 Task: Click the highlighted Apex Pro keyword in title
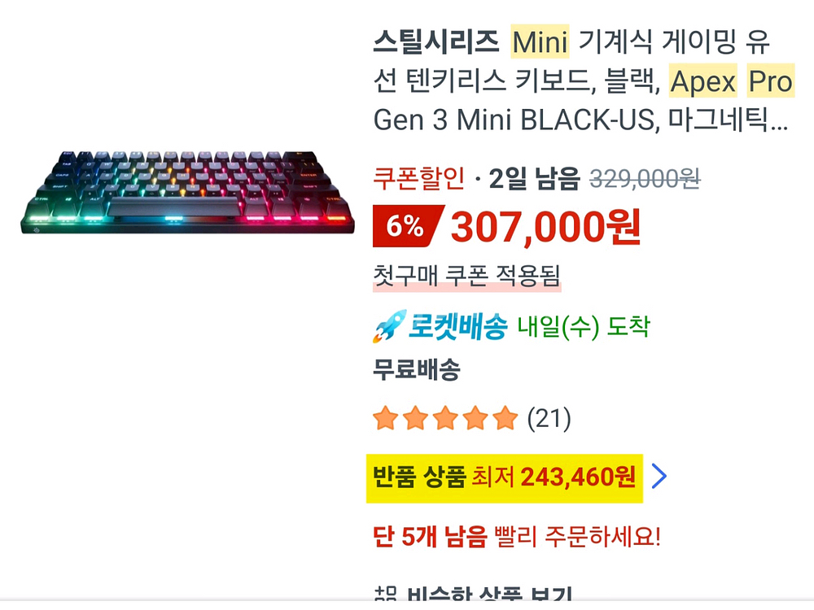tap(732, 81)
